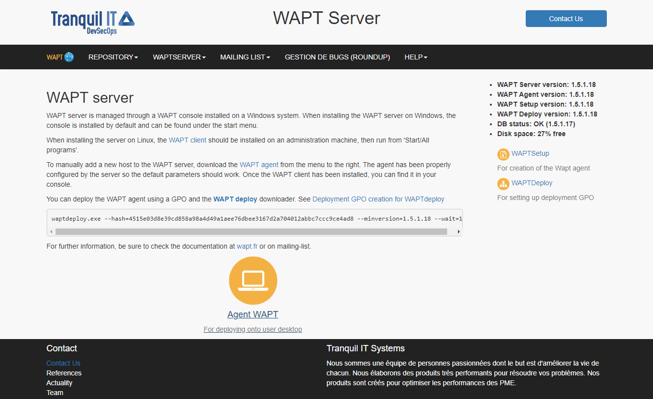Expand the HELP dropdown menu
653x399 pixels.
point(416,57)
